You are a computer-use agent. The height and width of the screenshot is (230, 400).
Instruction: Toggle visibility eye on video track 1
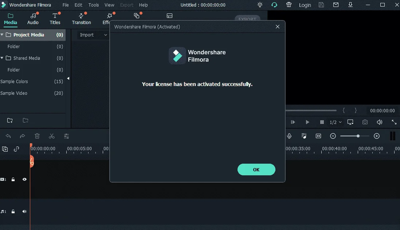point(24,179)
